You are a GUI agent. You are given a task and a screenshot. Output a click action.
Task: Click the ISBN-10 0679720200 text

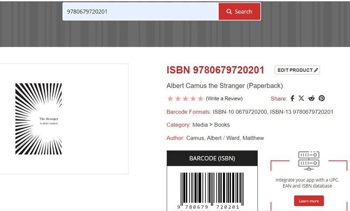240,112
